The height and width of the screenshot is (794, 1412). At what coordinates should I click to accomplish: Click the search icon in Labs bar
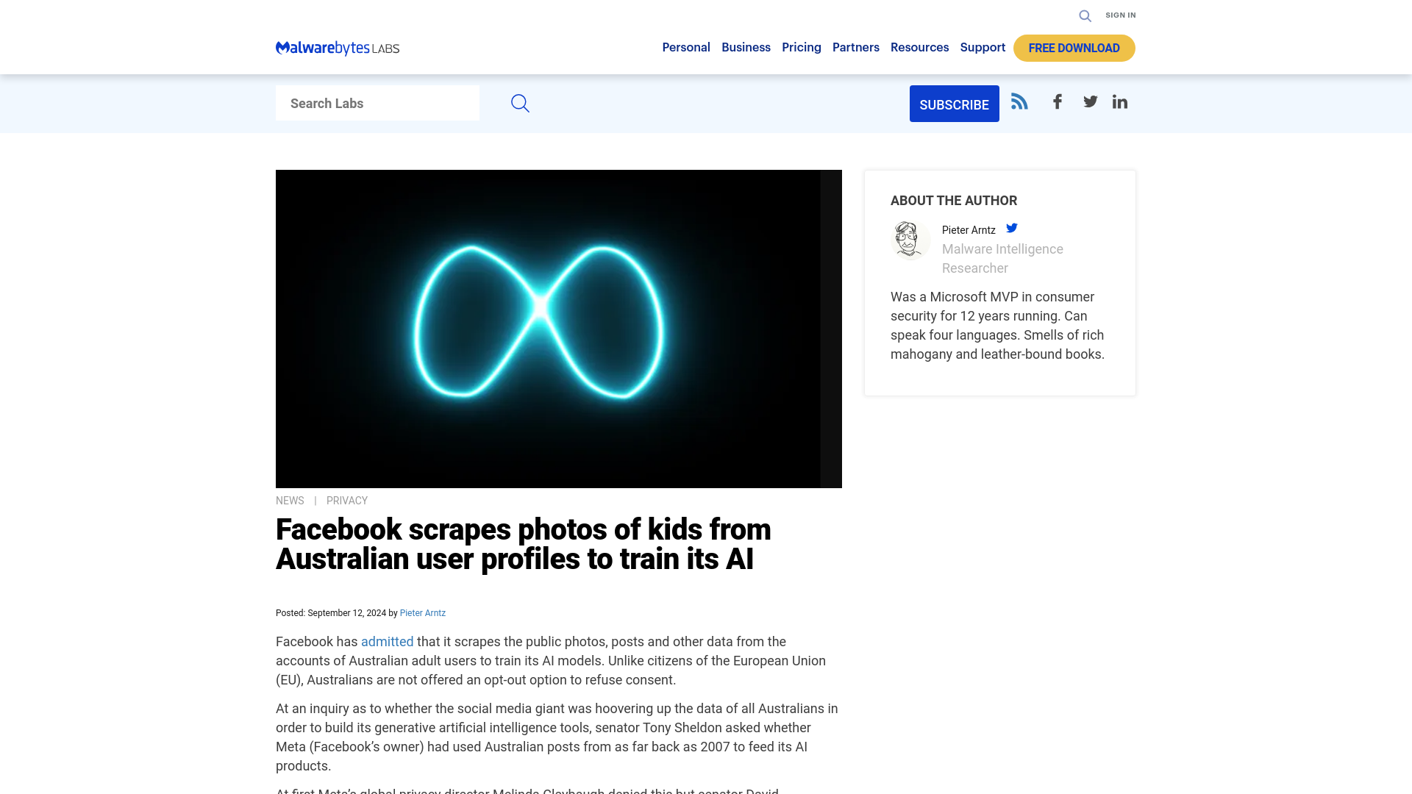coord(520,103)
